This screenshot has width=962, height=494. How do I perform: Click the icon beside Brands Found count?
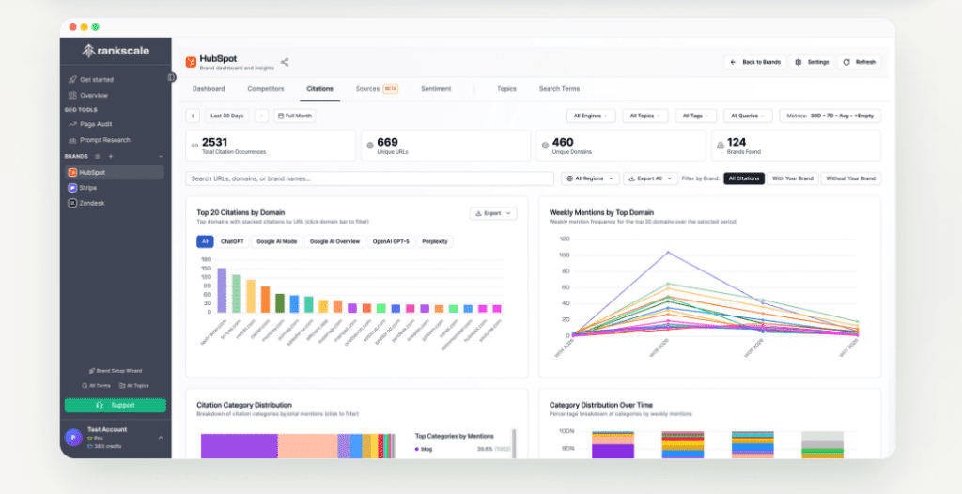pyautogui.click(x=721, y=146)
